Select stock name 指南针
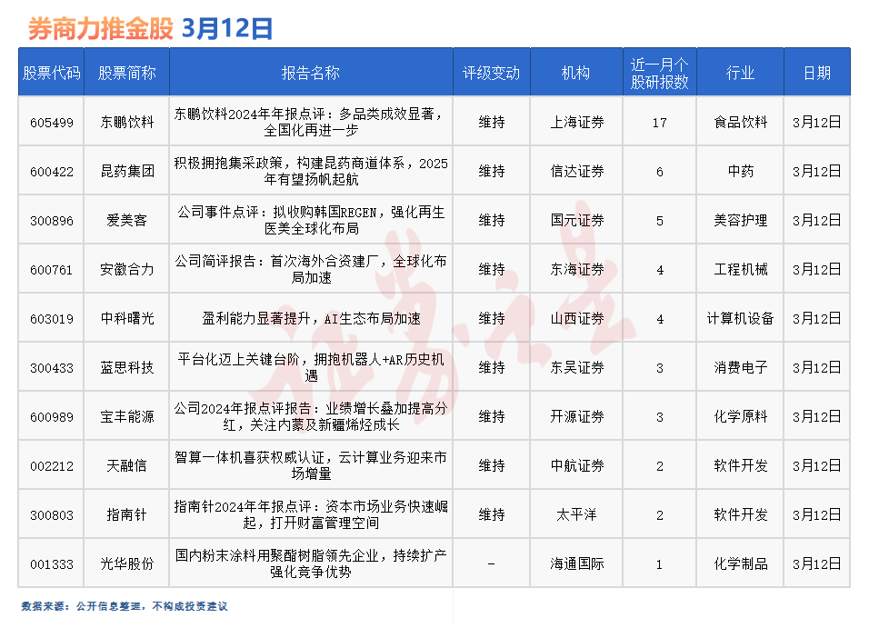Screen dimensions: 879x628 126,514
